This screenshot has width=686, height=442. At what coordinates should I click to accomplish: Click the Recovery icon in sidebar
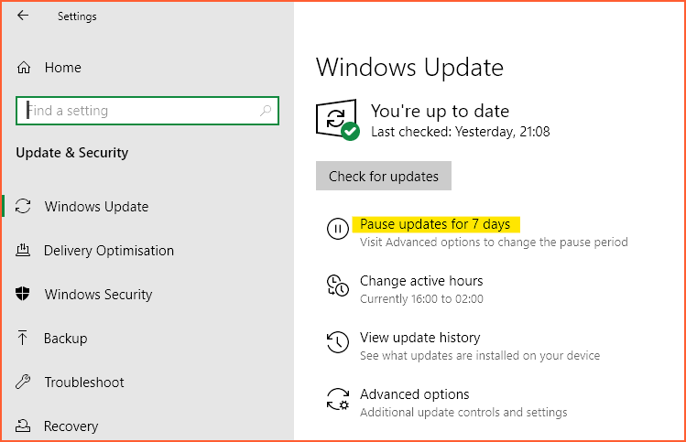coord(25,426)
